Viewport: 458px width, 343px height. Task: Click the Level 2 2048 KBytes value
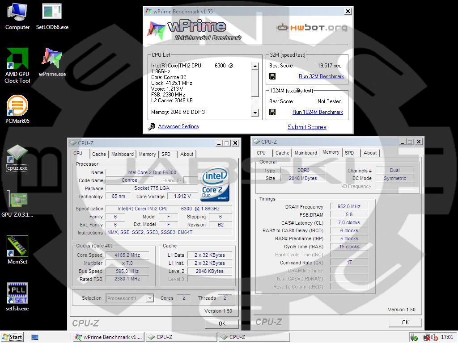(x=209, y=271)
